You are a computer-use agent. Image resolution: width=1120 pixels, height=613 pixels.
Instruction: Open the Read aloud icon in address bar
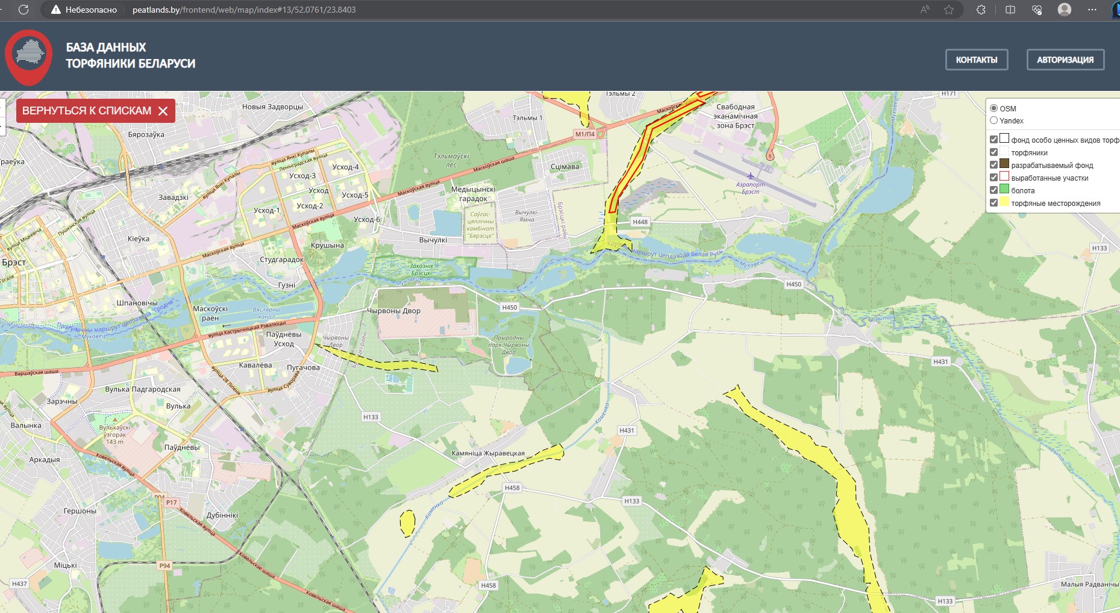pos(925,10)
